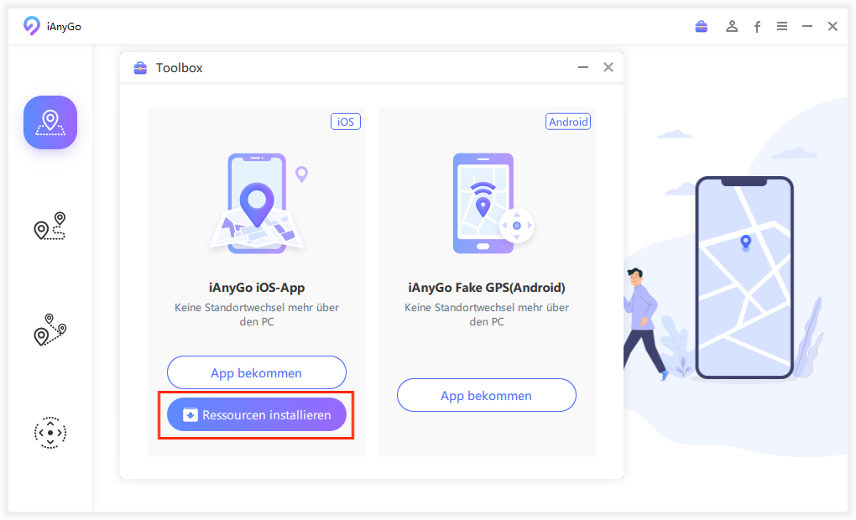Click the iAnyGo Fake GPS(Android) title
Viewport: 856px width, 520px height.
[487, 288]
